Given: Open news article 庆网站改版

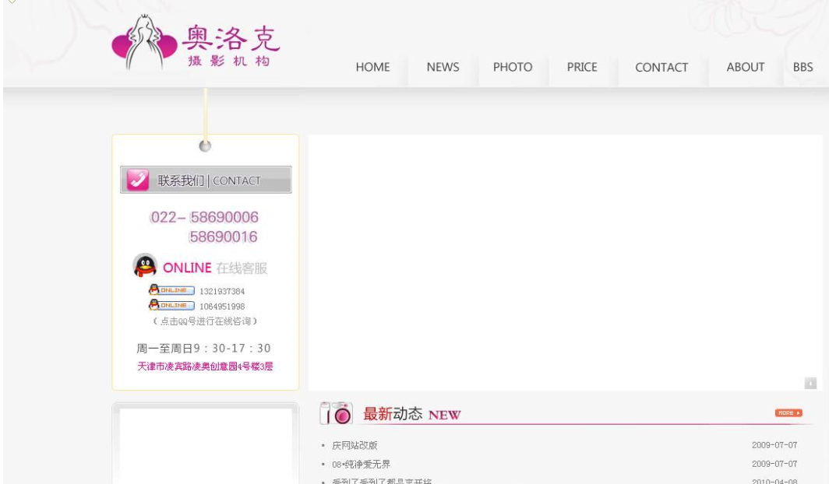Looking at the screenshot, I should tap(355, 446).
